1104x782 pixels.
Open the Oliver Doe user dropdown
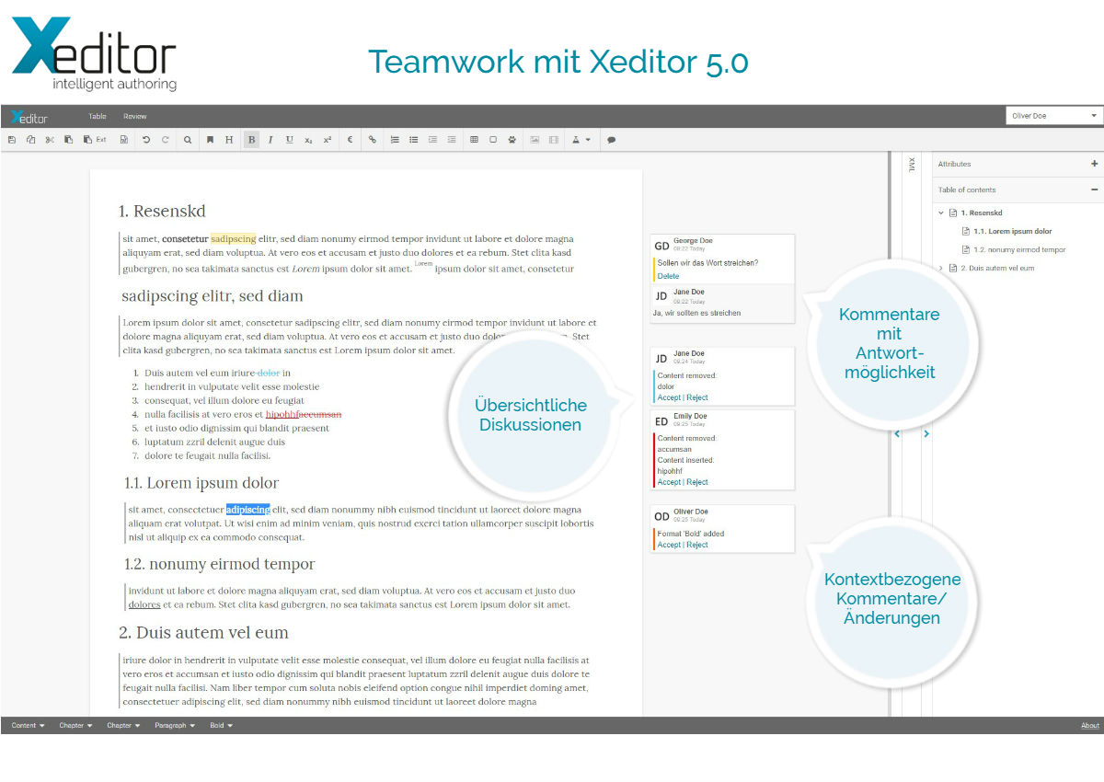(1052, 114)
